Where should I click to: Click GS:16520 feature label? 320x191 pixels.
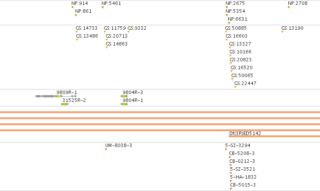242,68
